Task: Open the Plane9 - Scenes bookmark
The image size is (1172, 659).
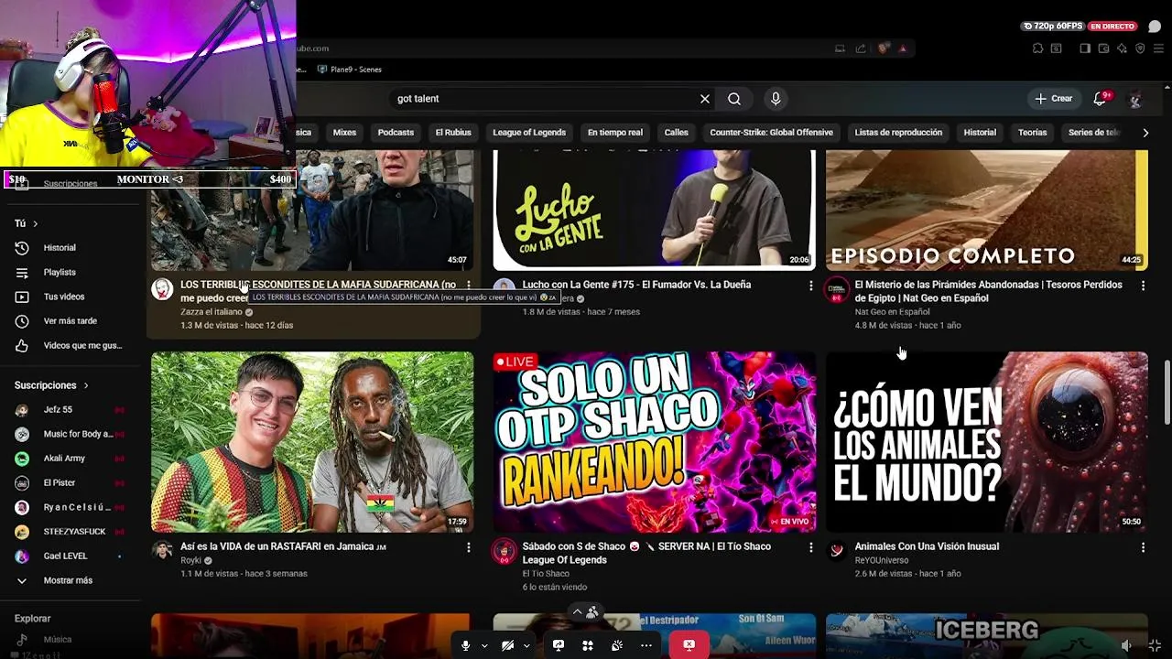Action: (349, 70)
